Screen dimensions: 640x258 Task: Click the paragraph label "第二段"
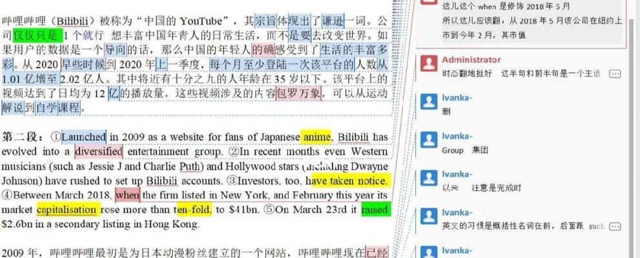[x=21, y=137]
